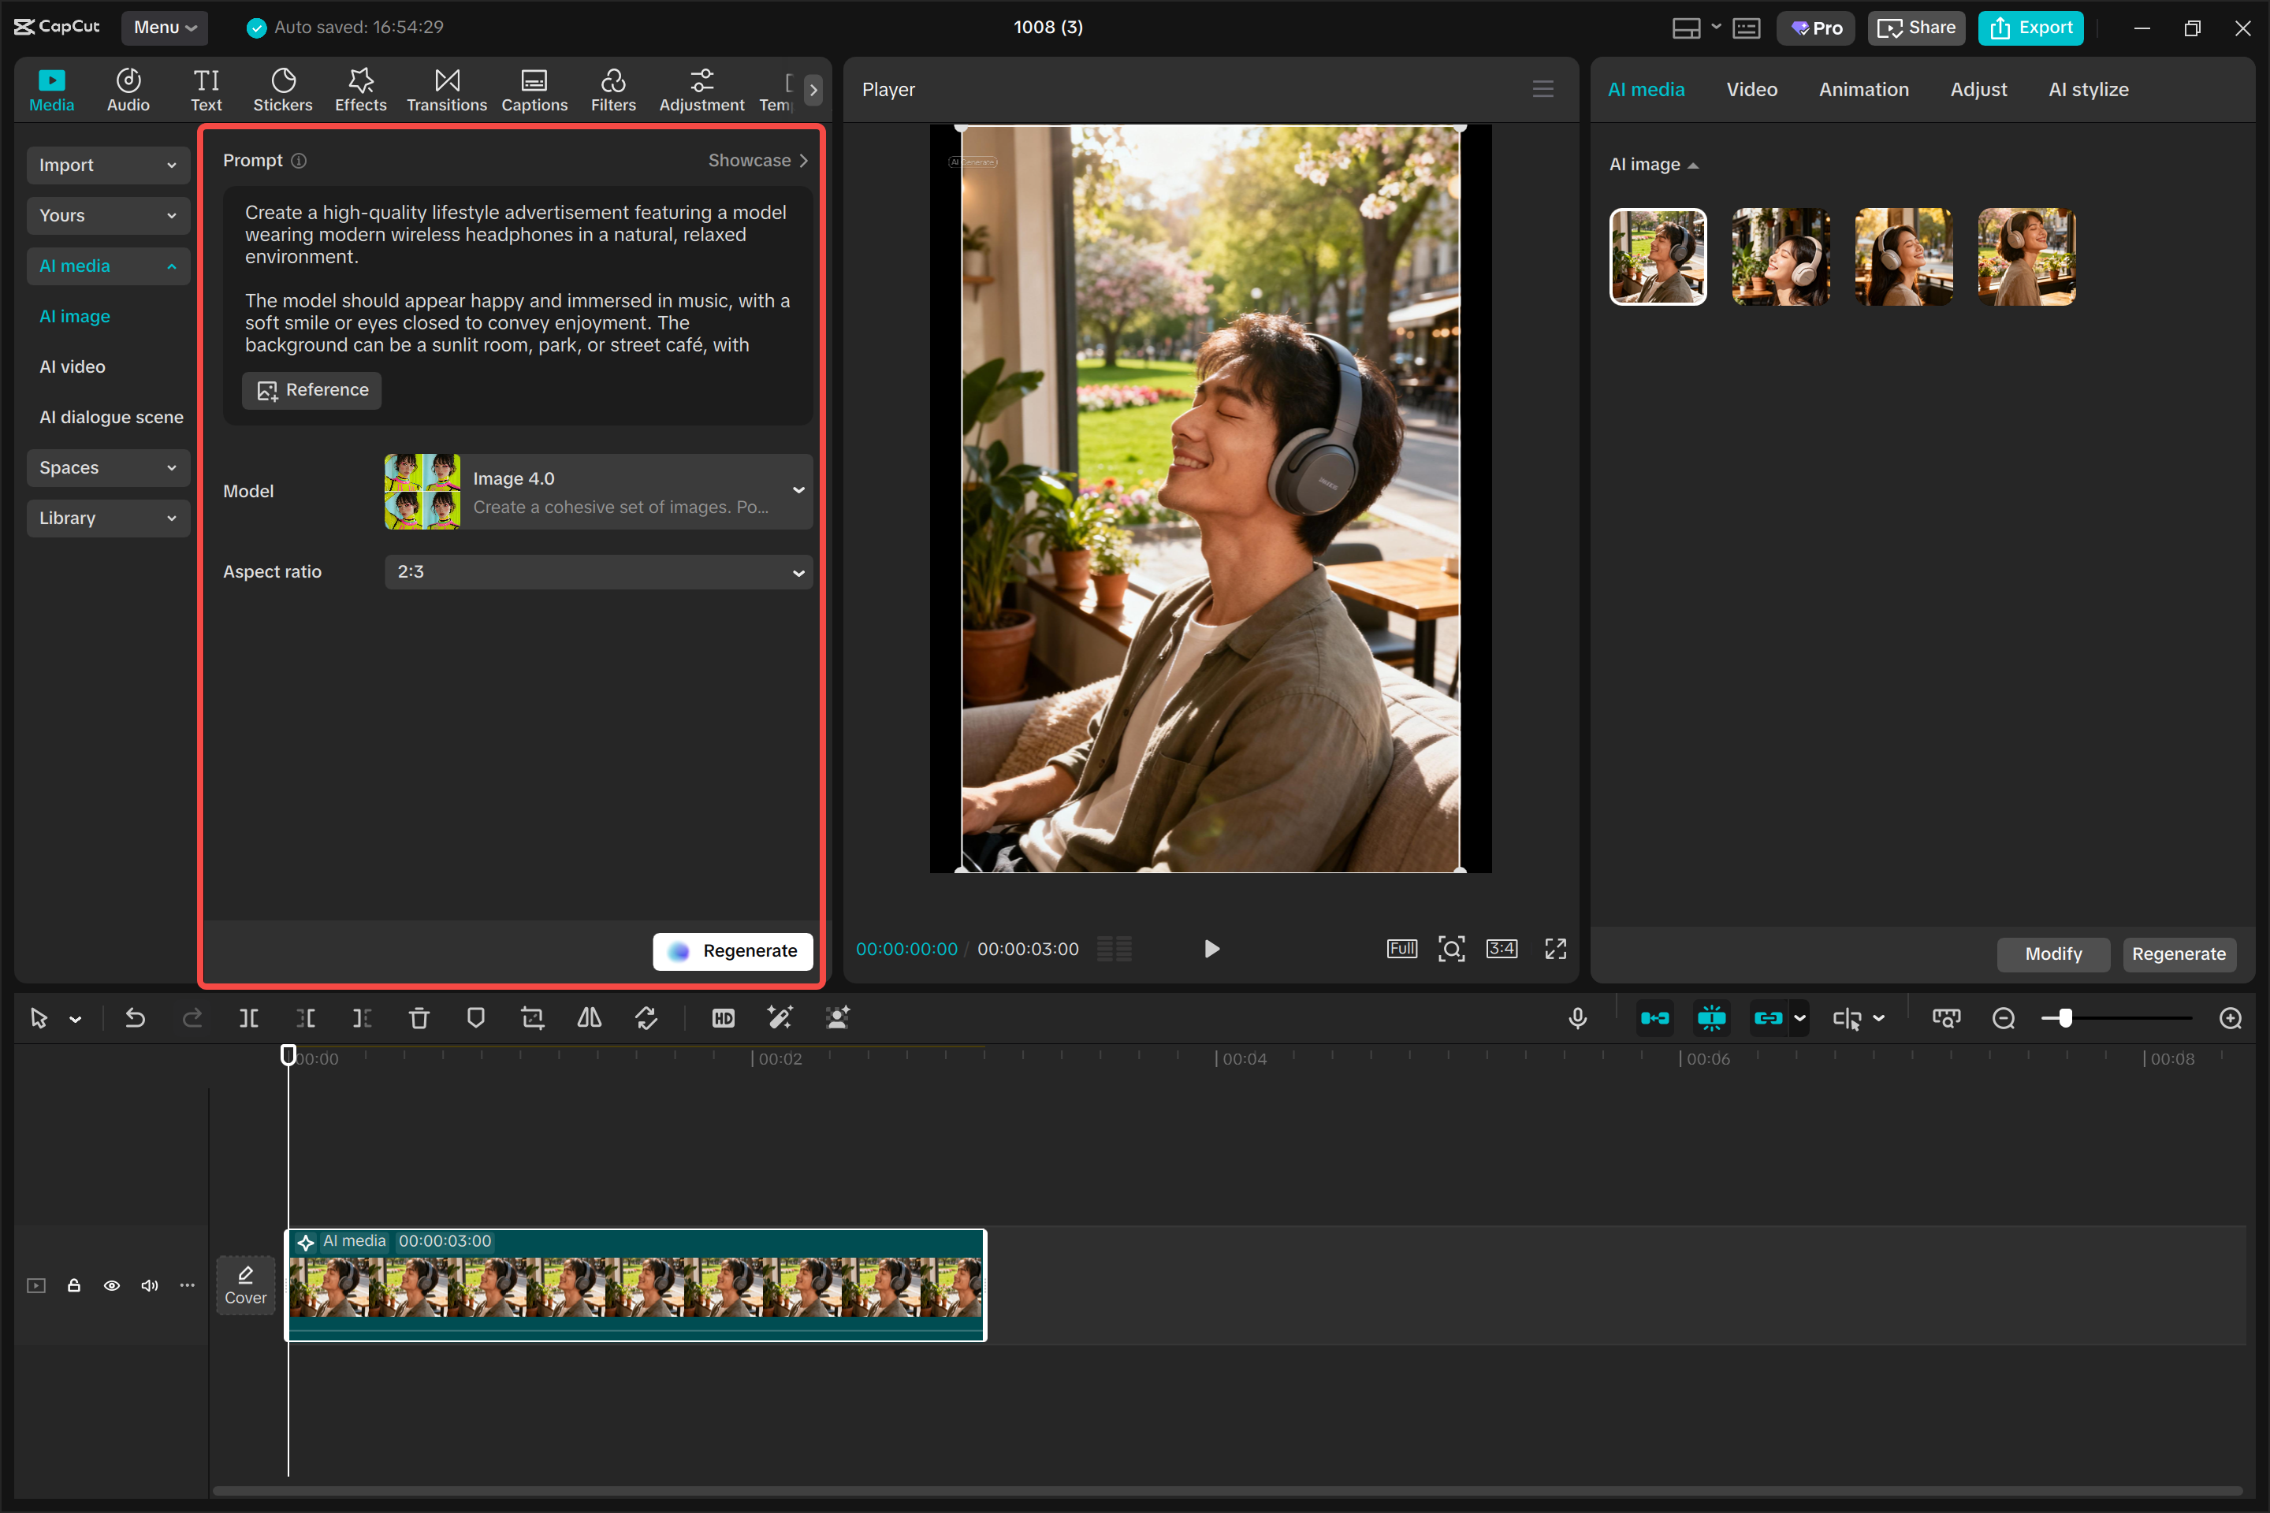This screenshot has width=2270, height=1513.
Task: Expand the Library section in sidebar
Action: point(107,519)
